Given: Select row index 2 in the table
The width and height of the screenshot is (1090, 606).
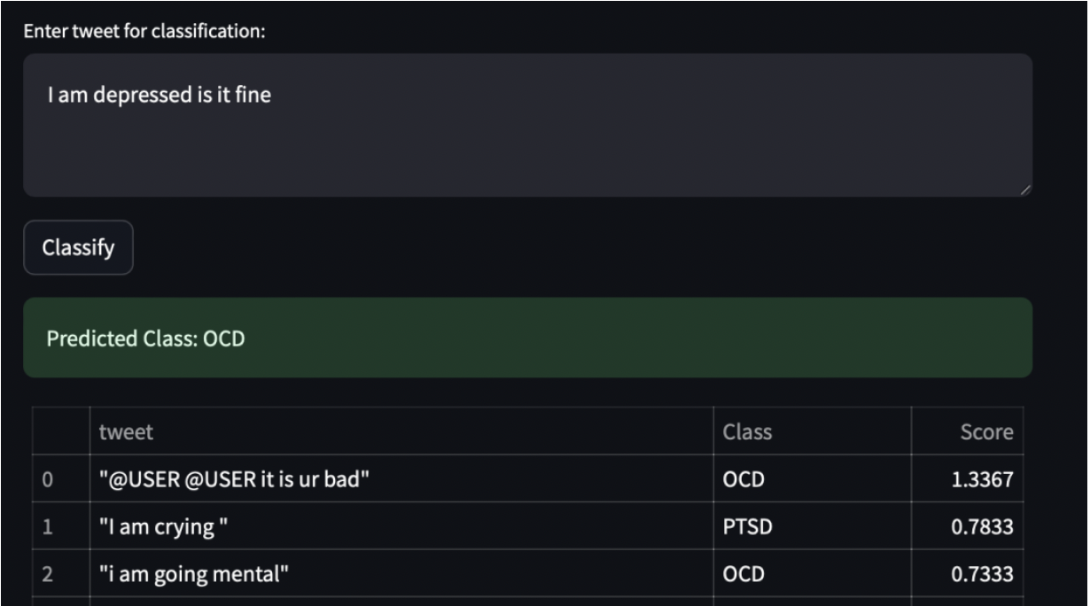Looking at the screenshot, I should [x=49, y=574].
